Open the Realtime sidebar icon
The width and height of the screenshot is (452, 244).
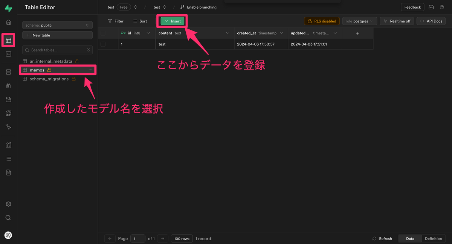coord(8,127)
